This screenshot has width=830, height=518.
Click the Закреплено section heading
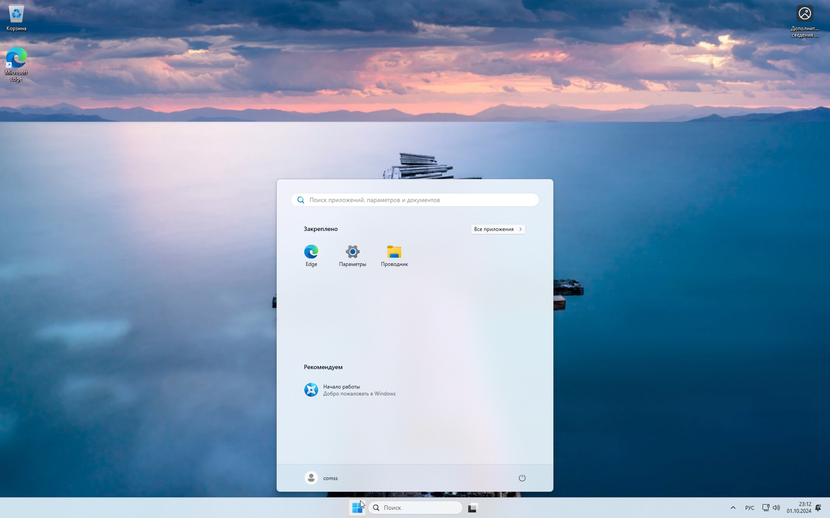click(x=320, y=229)
